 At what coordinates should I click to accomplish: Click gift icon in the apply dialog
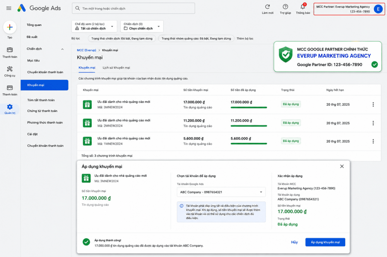point(86,178)
